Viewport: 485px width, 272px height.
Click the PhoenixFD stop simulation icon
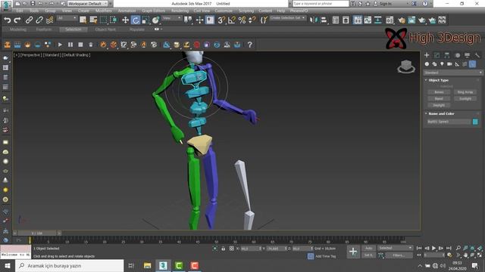[80, 45]
